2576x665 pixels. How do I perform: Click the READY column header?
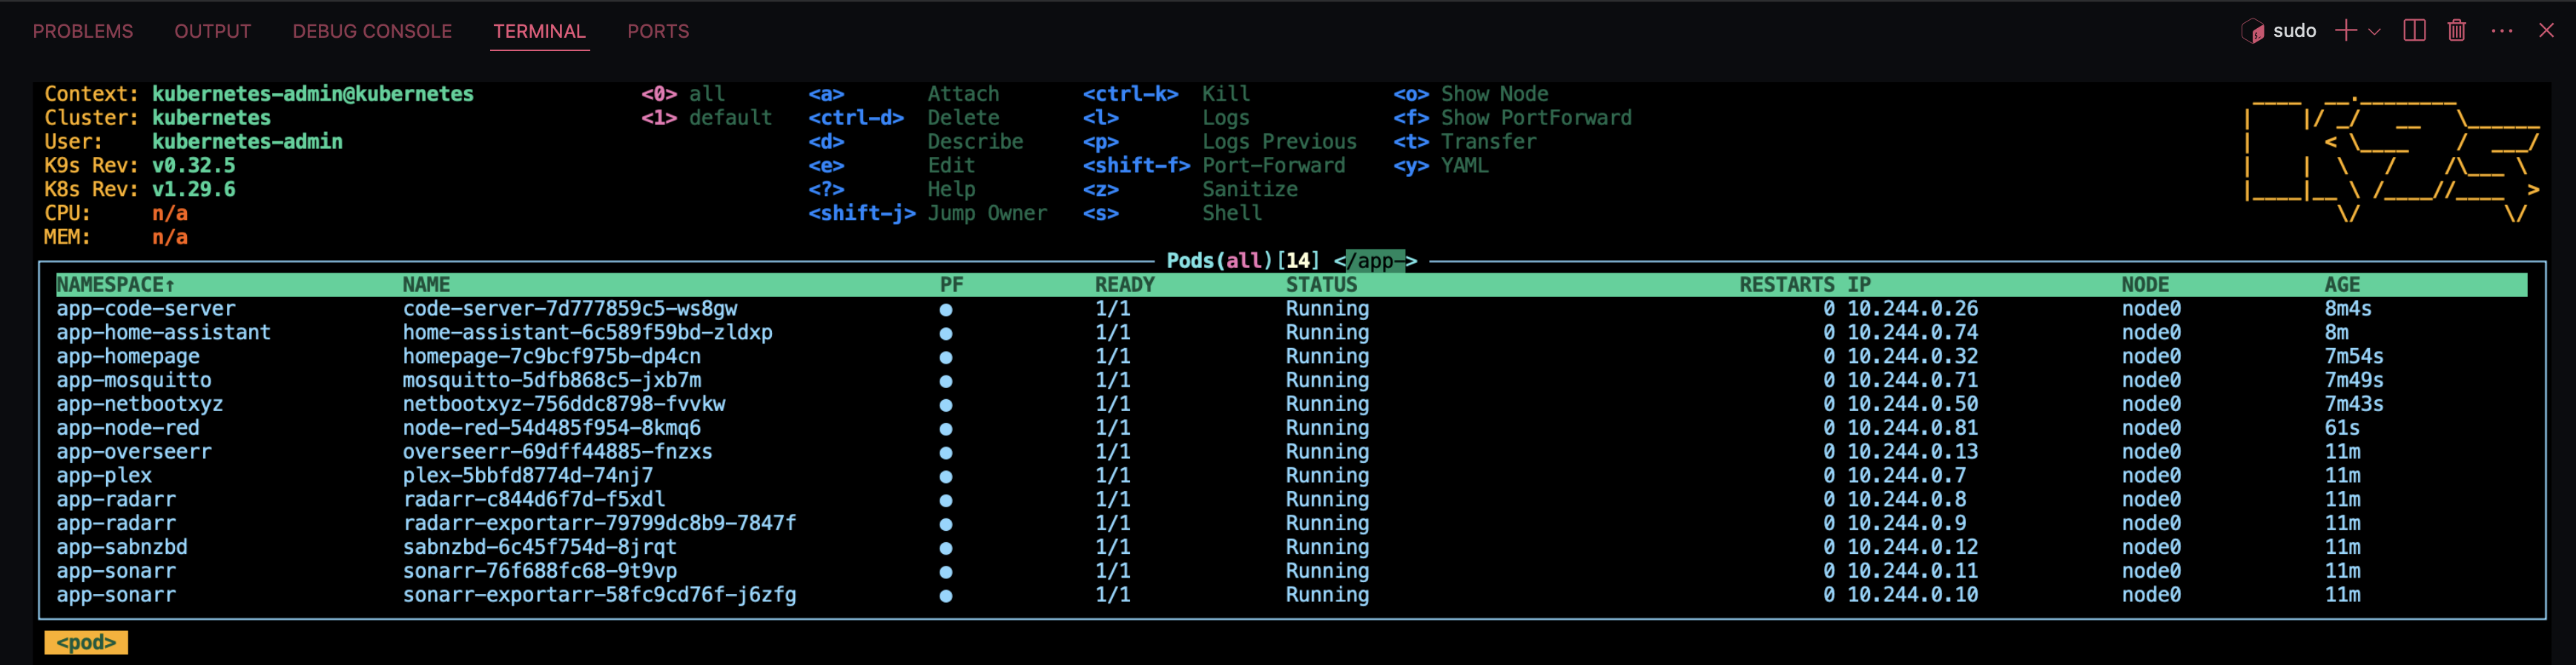point(1124,284)
